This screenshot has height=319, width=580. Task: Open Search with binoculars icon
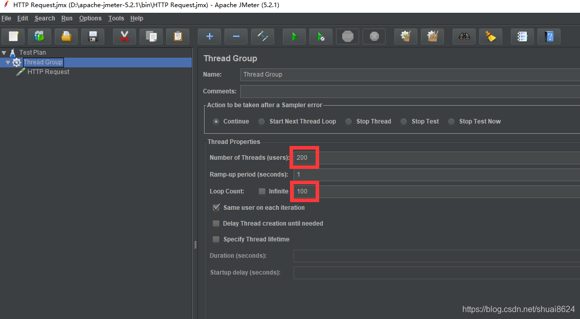click(464, 37)
